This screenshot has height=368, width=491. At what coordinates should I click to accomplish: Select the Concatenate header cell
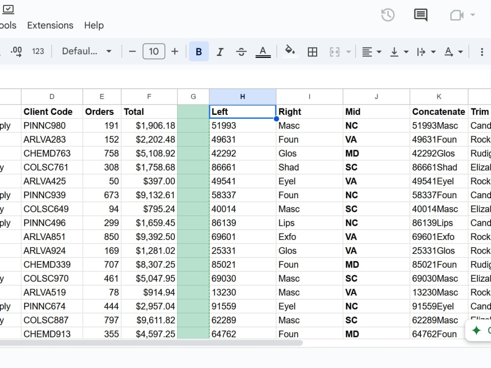(x=439, y=112)
